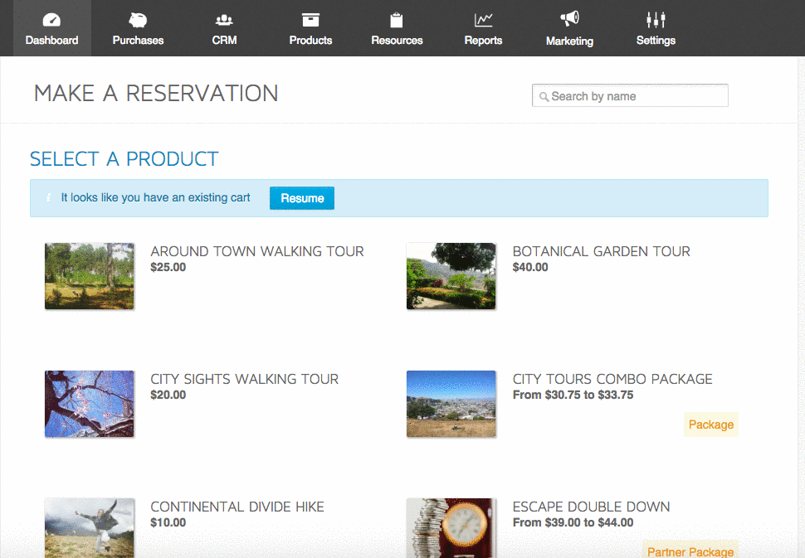Select the Marketing megaphone icon
Screen dimensions: 805x558
(569, 19)
